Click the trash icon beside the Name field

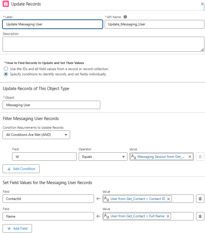(200, 216)
